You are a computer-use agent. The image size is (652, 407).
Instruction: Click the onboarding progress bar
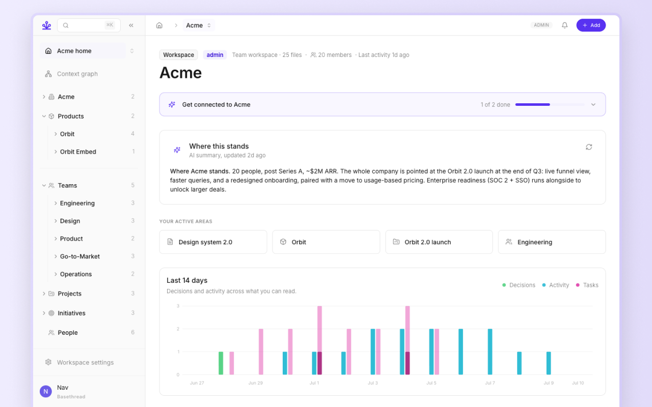550,104
